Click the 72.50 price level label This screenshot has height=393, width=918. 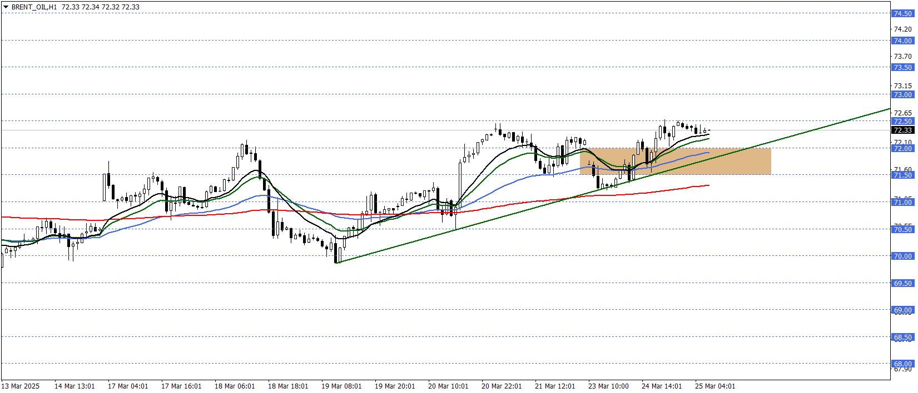[902, 122]
